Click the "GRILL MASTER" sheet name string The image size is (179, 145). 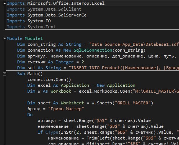click(133, 103)
